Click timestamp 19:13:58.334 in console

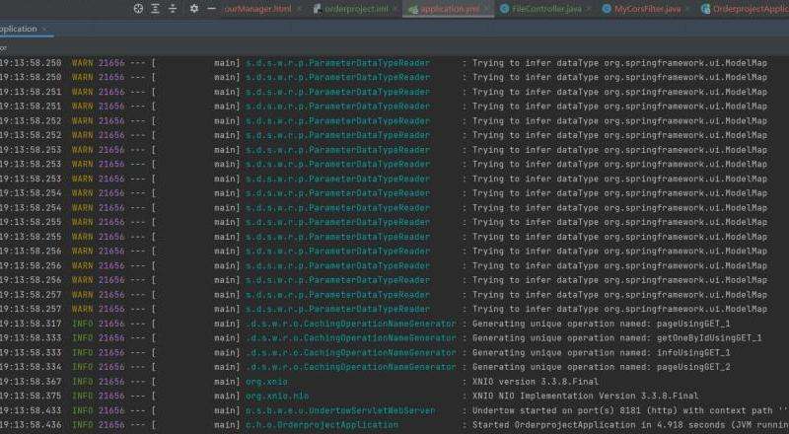(x=31, y=367)
